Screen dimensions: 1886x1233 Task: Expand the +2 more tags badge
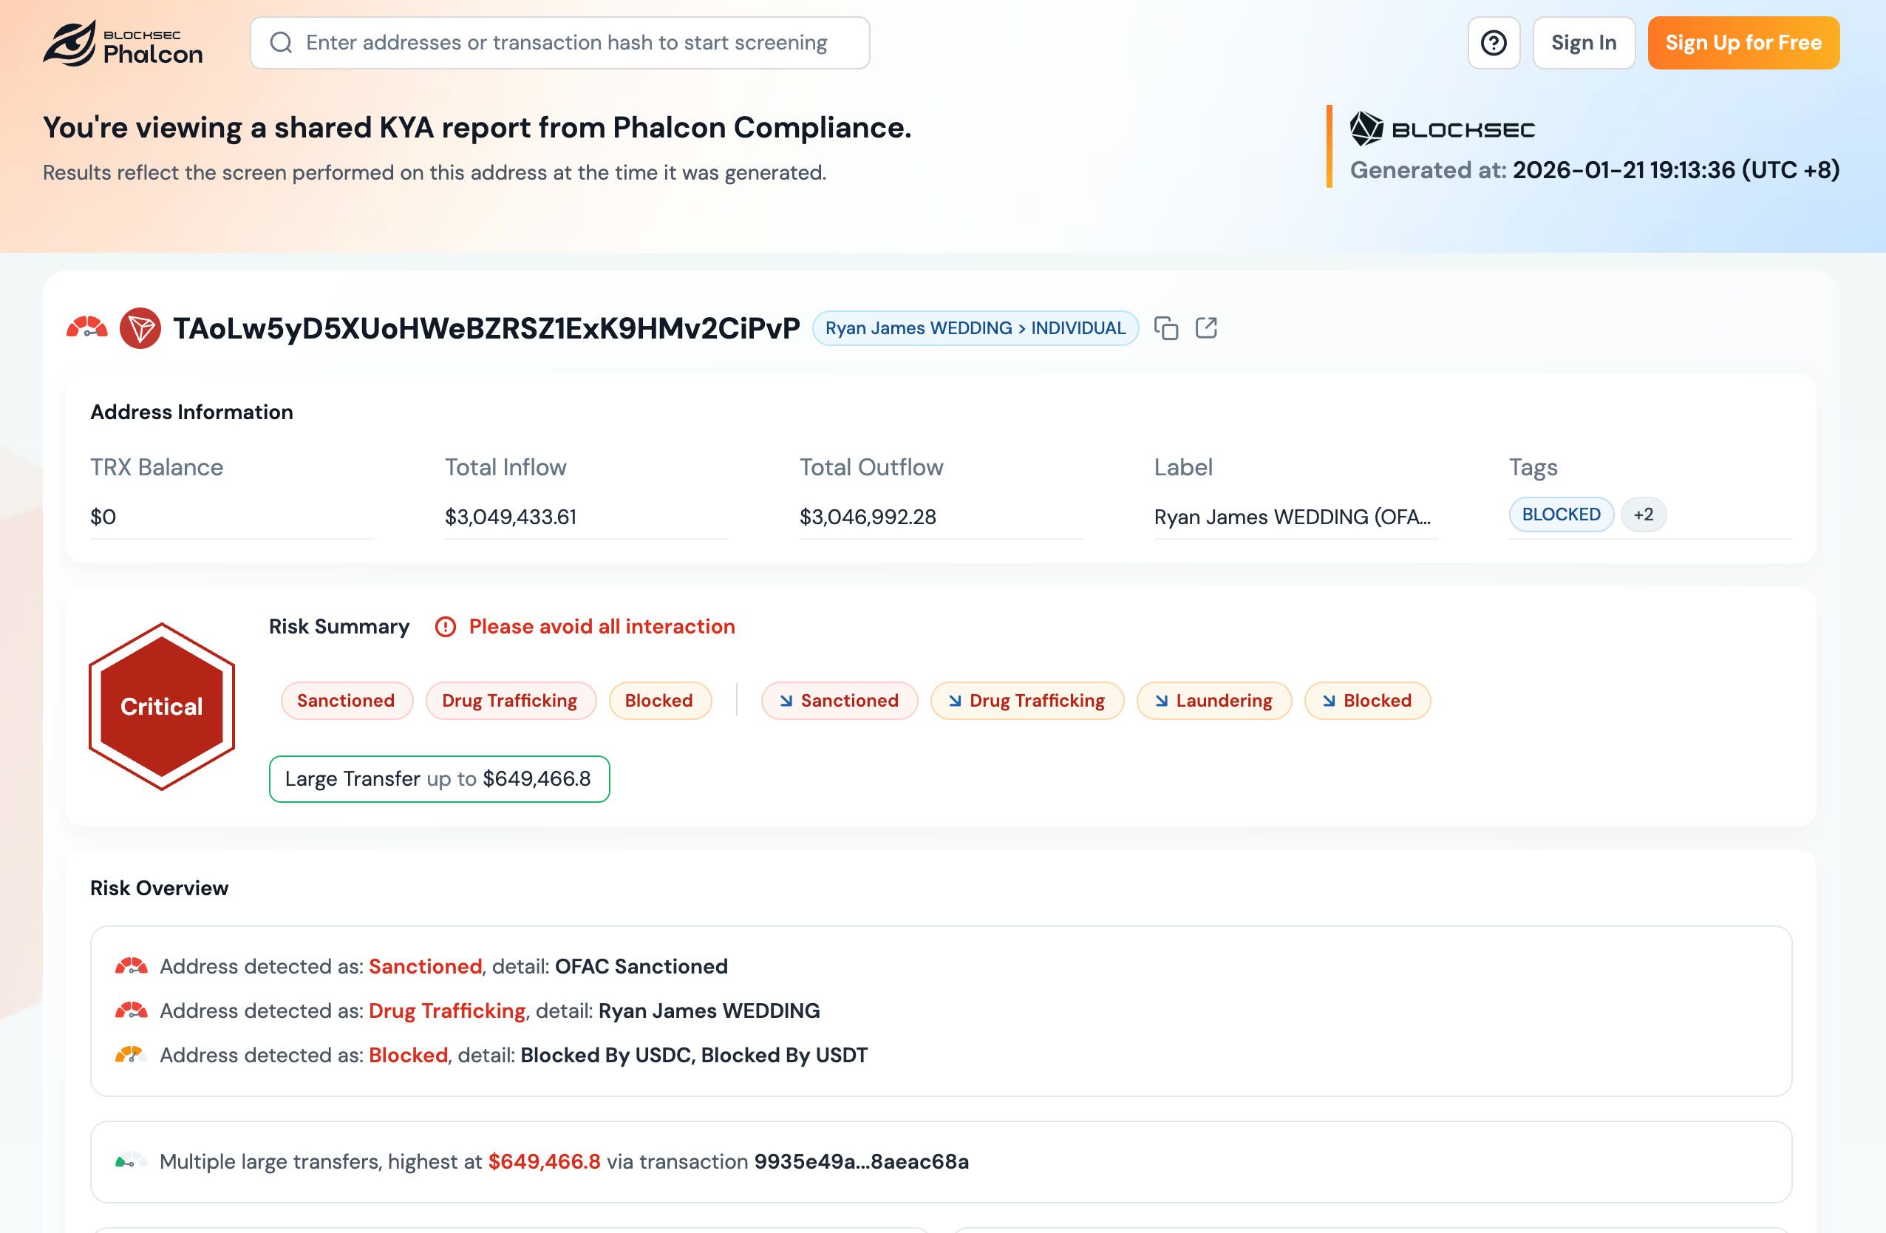click(x=1644, y=515)
